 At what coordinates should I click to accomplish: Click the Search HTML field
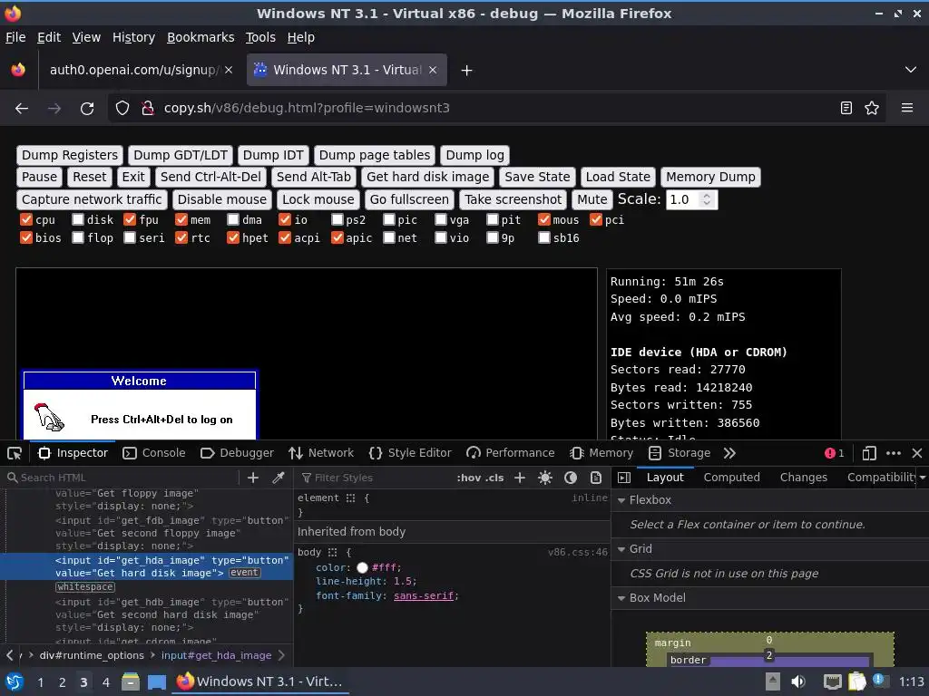[124, 478]
